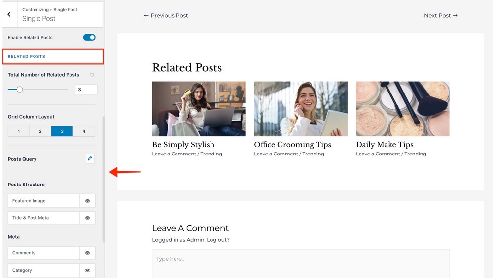Image resolution: width=493 pixels, height=278 pixels.
Task: Click the Featured Image structure item
Action: coord(44,201)
